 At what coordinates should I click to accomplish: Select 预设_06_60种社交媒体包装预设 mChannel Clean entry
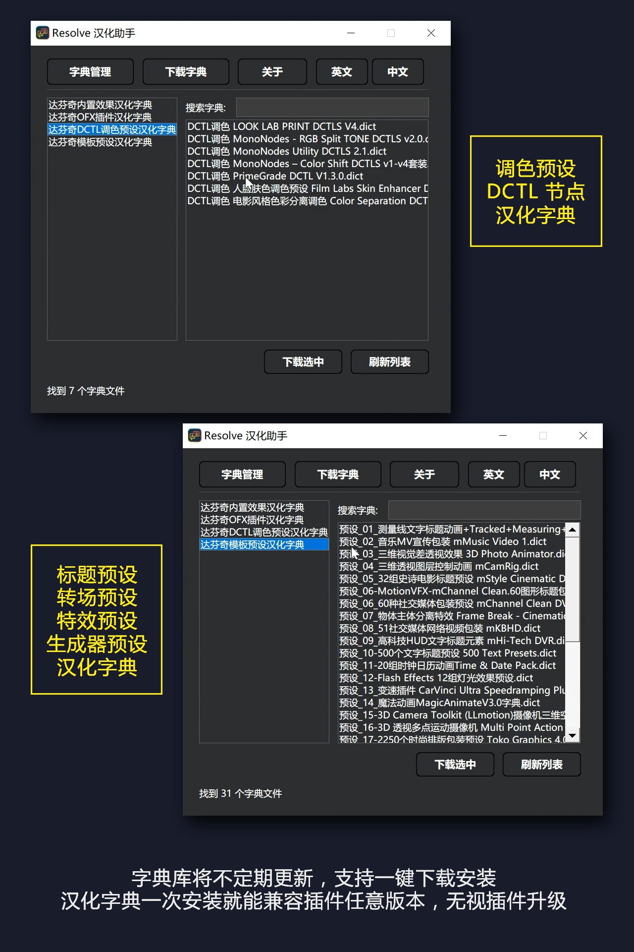pos(452,603)
